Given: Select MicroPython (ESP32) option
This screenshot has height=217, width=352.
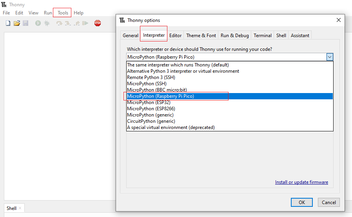Looking at the screenshot, I should click(230, 102).
